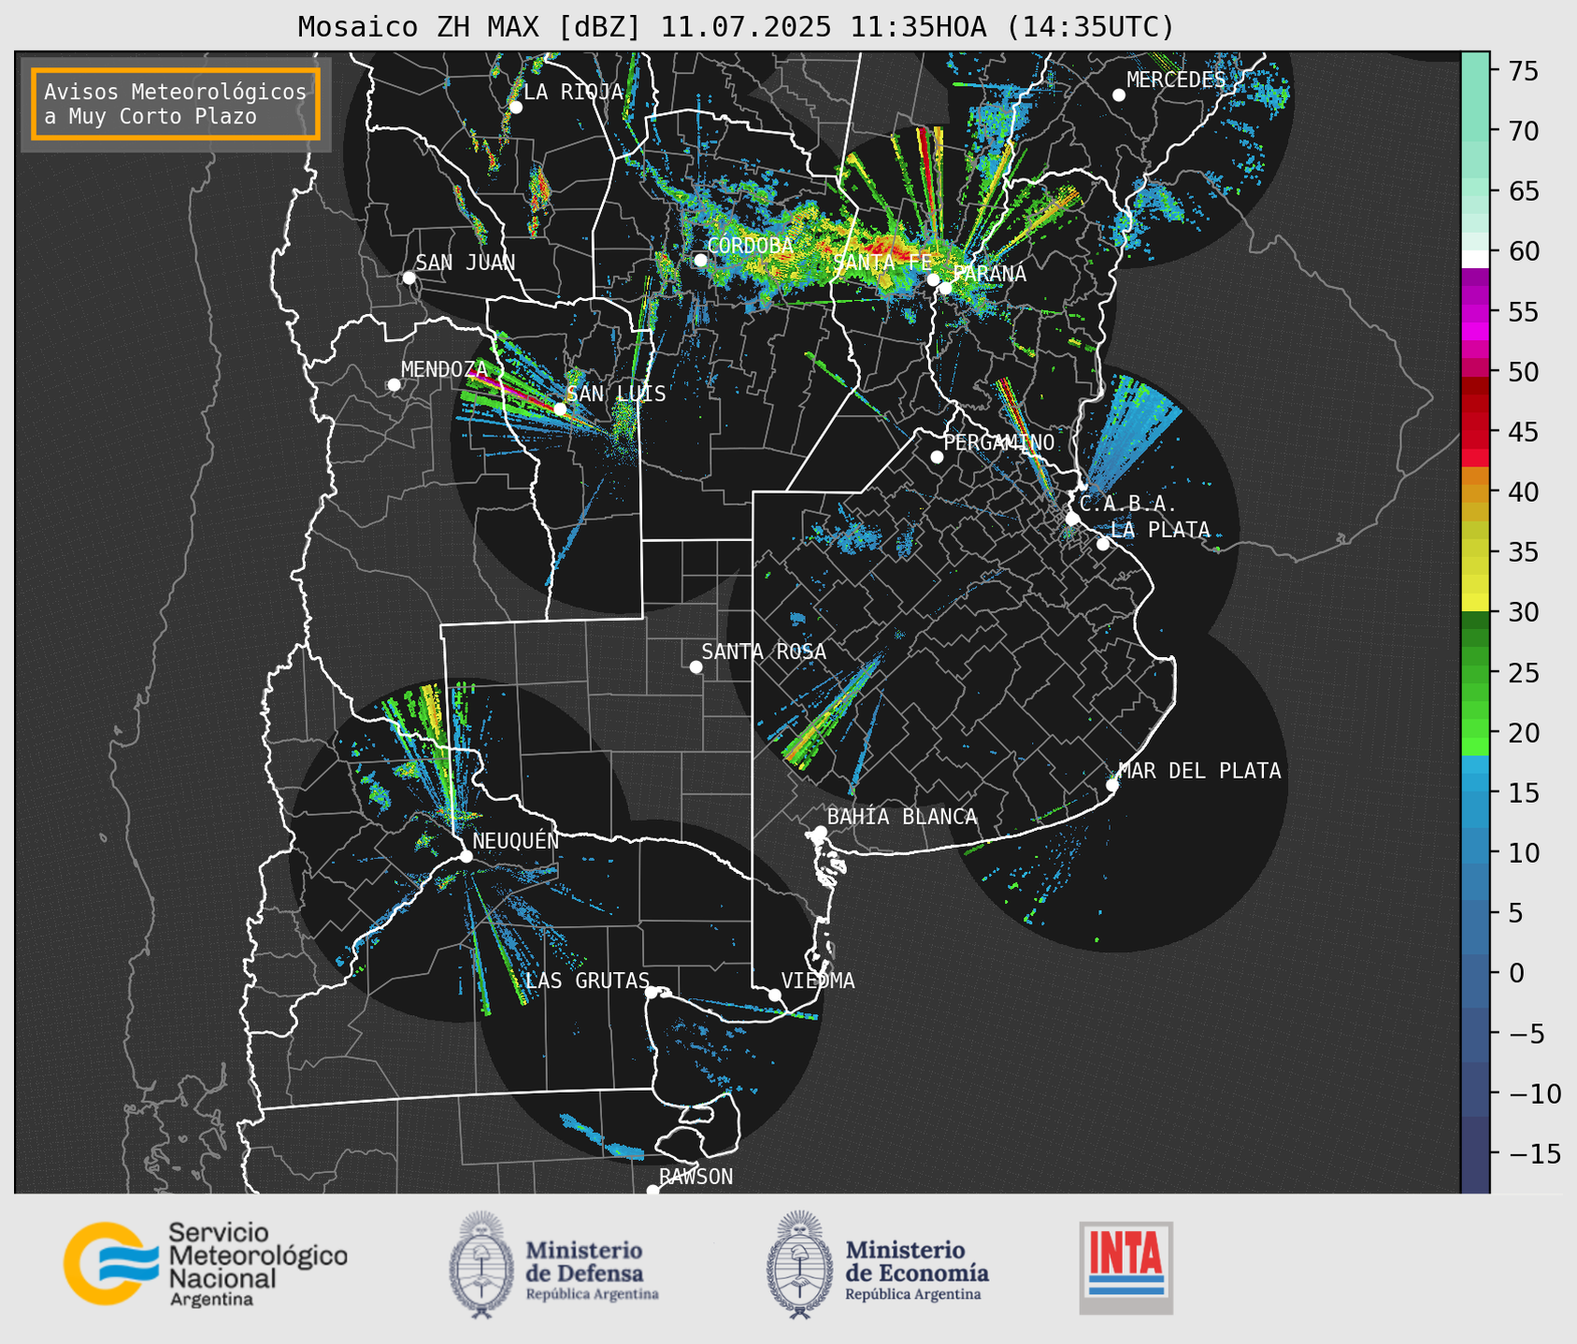The width and height of the screenshot is (1577, 1344).
Task: Select the SAN JUAN city marker
Action: (409, 278)
